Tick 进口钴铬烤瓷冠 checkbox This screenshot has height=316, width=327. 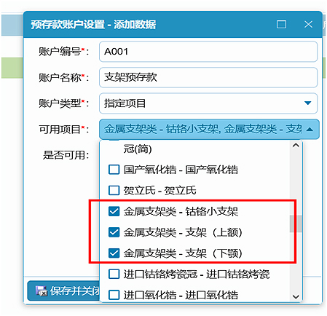114,274
